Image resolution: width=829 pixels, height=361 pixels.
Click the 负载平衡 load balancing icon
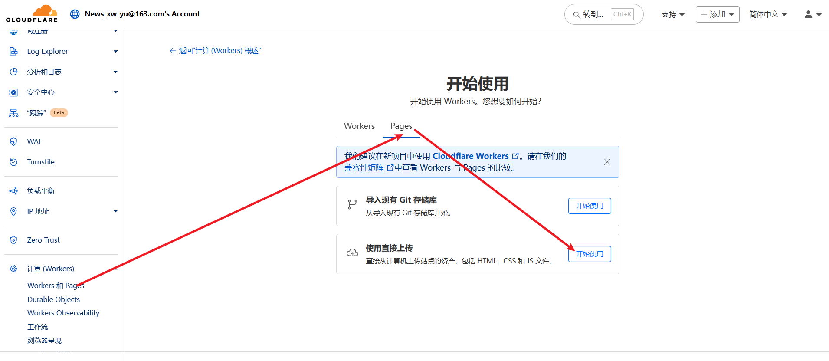coord(14,191)
